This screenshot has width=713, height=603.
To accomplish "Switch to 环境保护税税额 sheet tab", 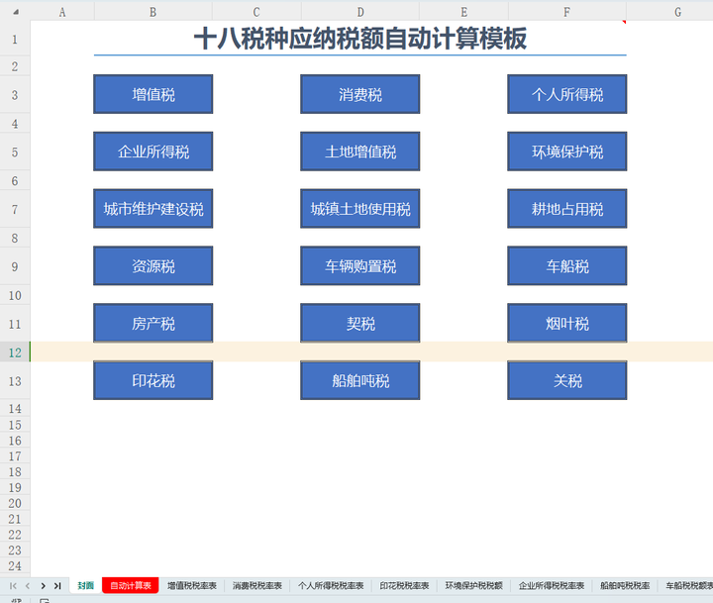I will click(x=473, y=585).
